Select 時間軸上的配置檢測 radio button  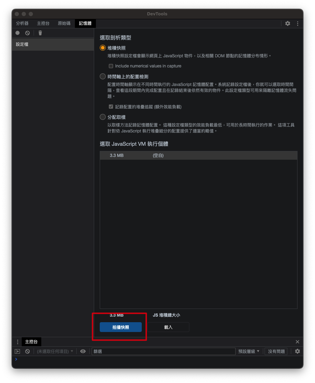click(103, 77)
